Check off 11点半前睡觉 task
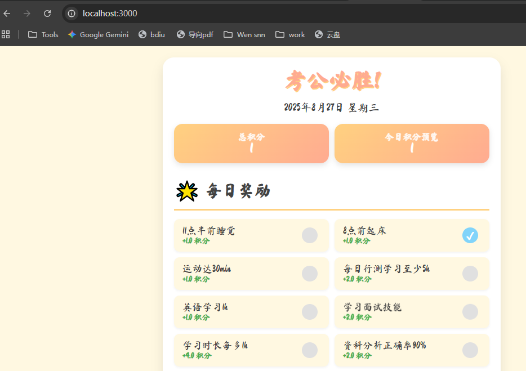526x371 pixels. tap(310, 235)
